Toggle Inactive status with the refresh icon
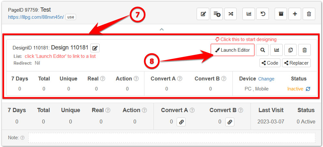The image size is (323, 147). [x=308, y=89]
